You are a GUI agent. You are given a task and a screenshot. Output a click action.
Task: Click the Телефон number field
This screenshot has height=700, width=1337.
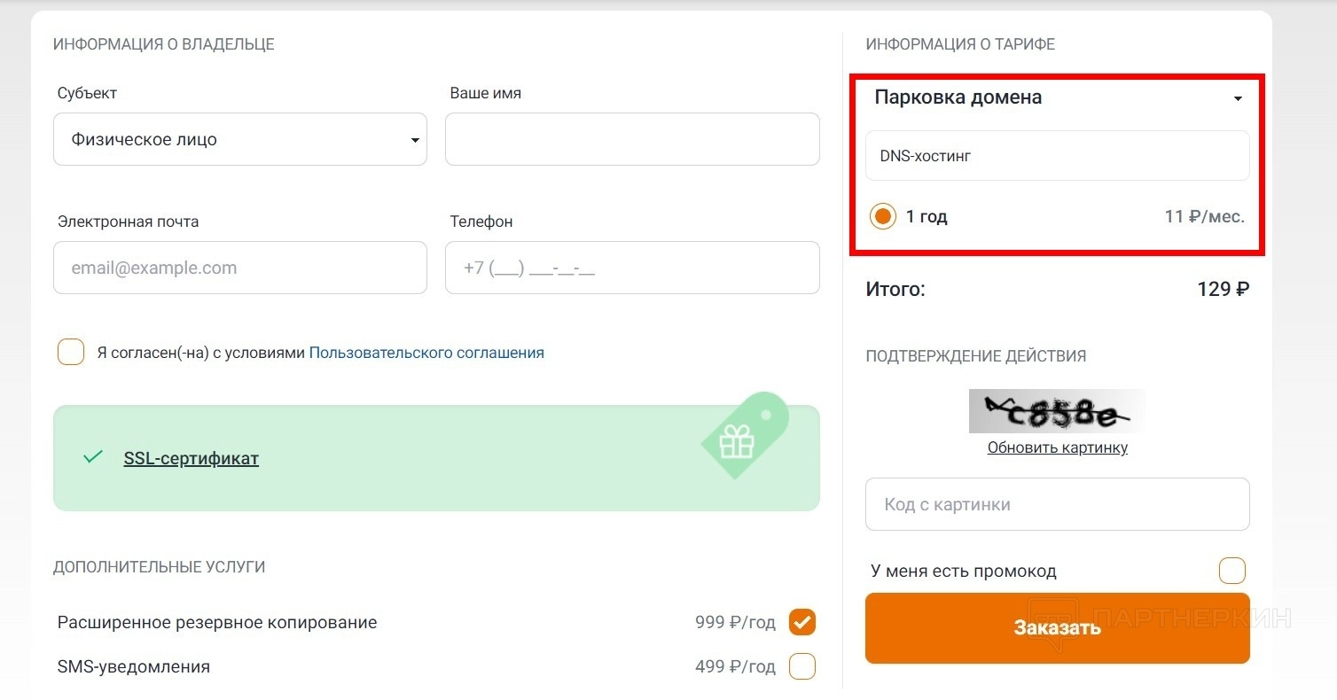click(x=631, y=268)
